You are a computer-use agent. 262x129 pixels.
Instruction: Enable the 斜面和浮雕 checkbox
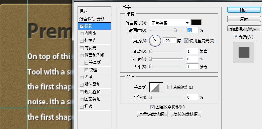[x=82, y=55]
